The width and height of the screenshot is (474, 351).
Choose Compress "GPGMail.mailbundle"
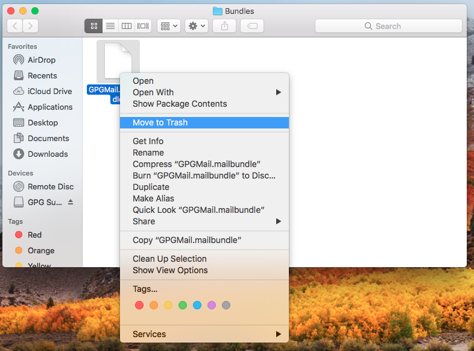204,164
